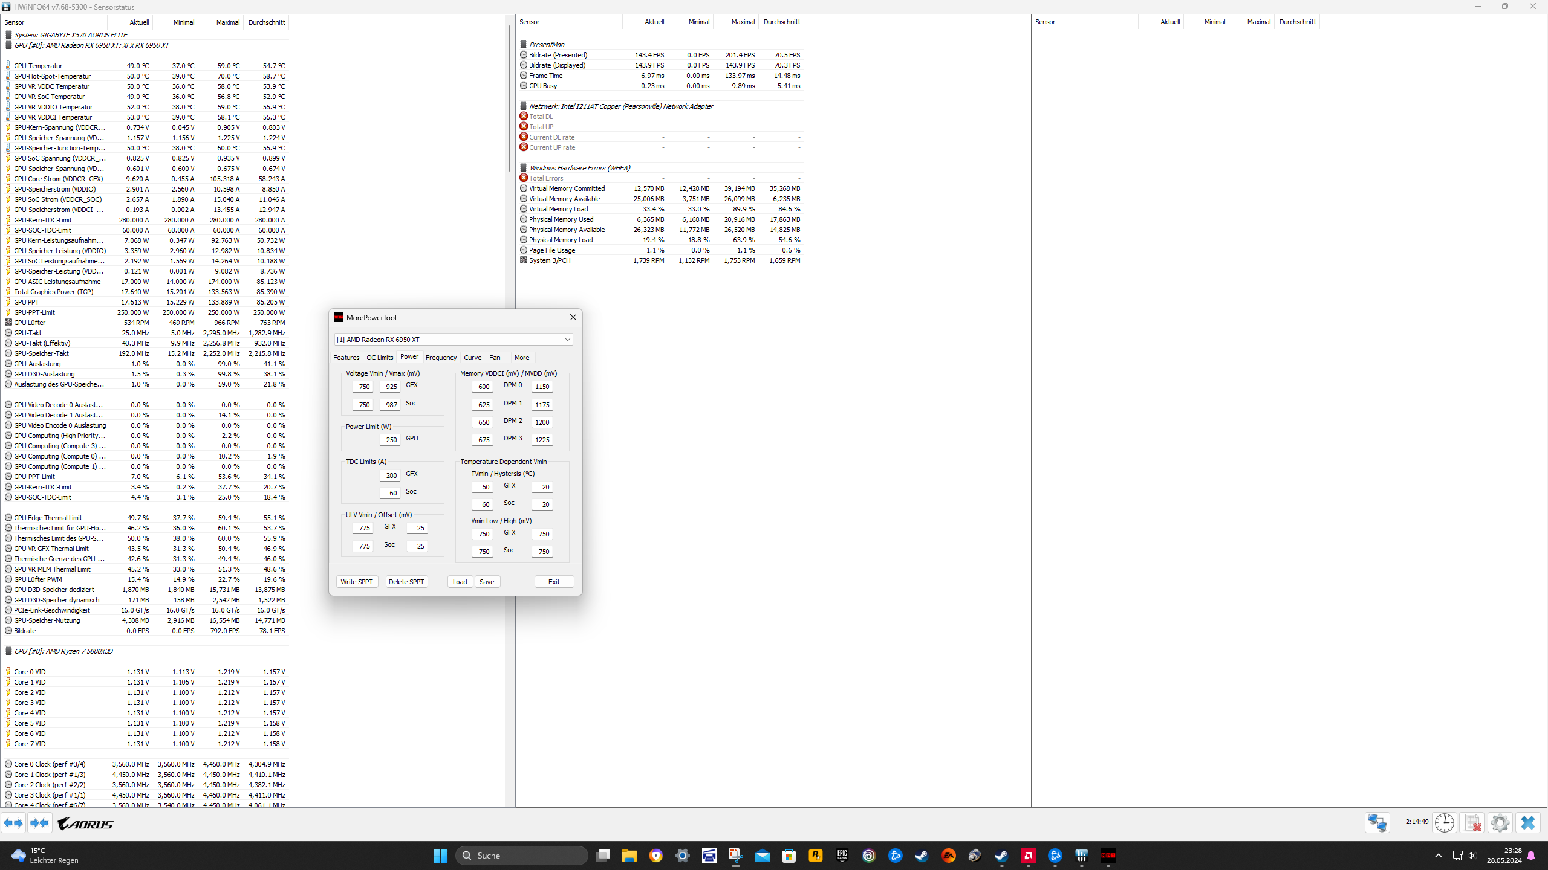This screenshot has height=870, width=1548.
Task: Click the Delete SPPT button
Action: click(x=406, y=582)
